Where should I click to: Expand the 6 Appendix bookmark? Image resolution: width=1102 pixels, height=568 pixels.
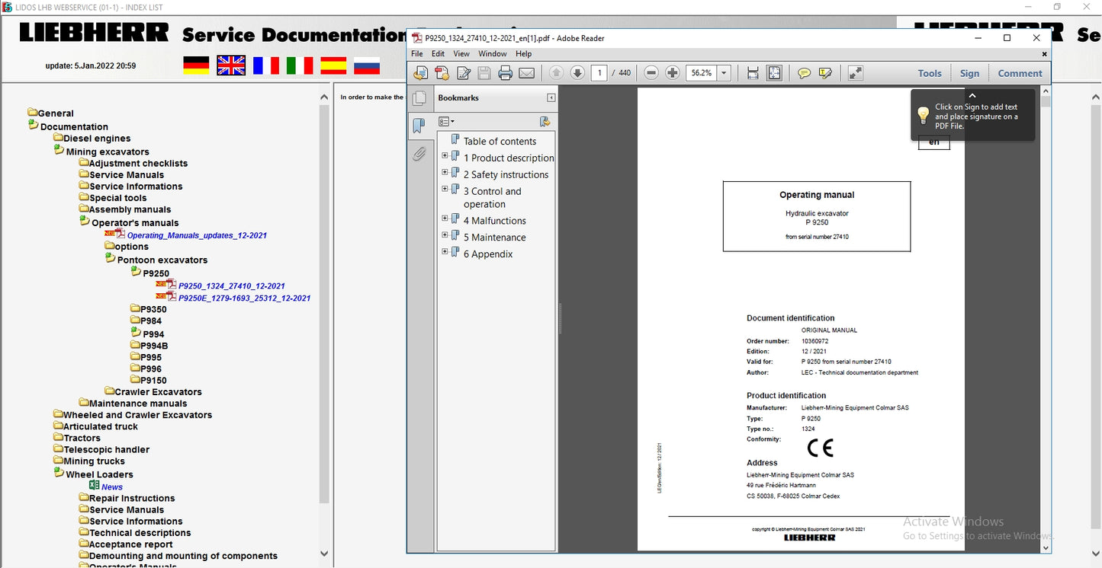[445, 252]
